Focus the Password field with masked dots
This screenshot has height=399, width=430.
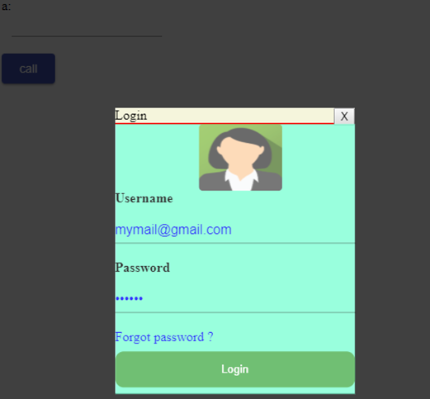[x=235, y=298]
